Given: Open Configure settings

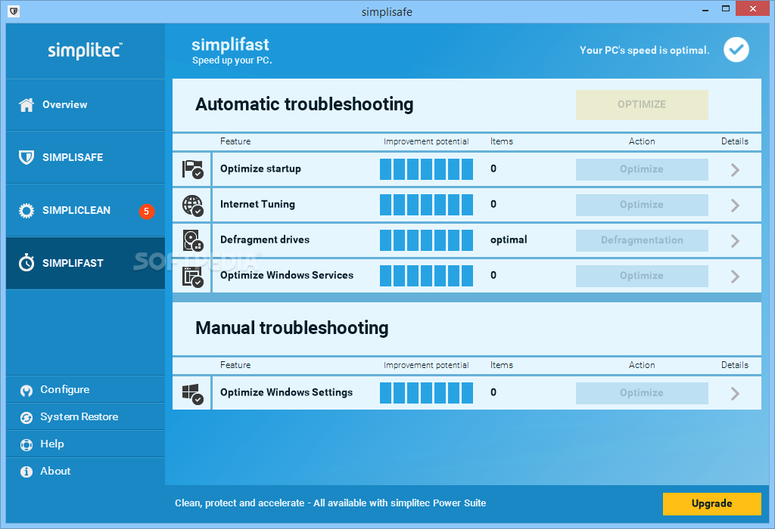Looking at the screenshot, I should (86, 390).
